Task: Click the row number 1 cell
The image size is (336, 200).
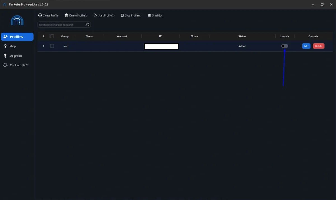Action: tap(43, 46)
